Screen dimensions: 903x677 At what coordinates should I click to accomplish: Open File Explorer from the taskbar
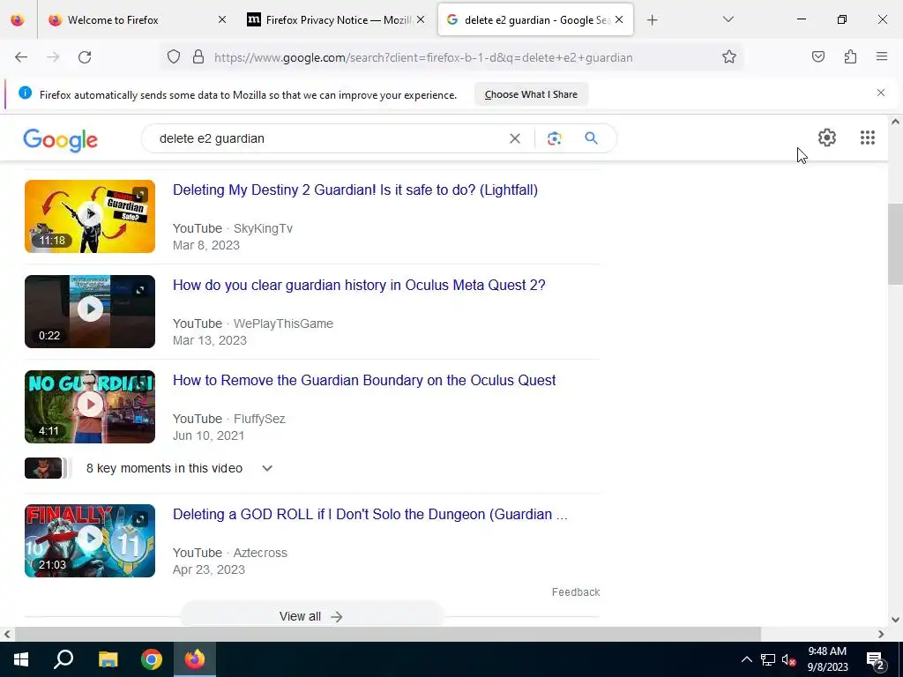(108, 659)
